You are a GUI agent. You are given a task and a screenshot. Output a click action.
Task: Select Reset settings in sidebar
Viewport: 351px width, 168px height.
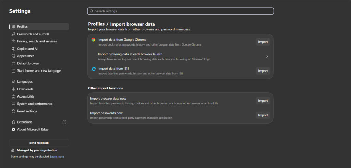39,111
